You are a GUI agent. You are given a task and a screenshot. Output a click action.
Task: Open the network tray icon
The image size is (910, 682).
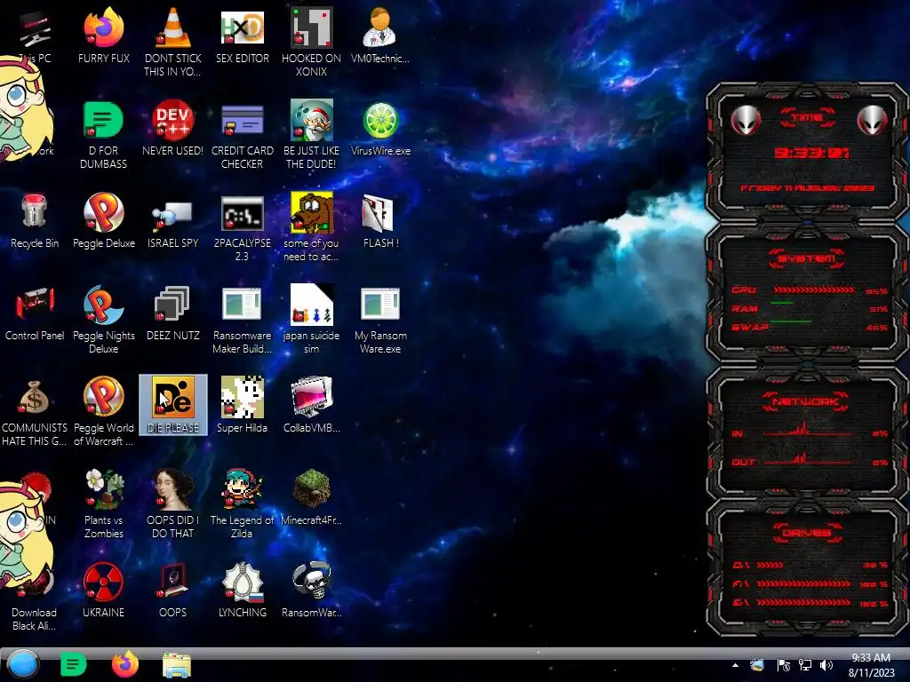click(x=805, y=665)
